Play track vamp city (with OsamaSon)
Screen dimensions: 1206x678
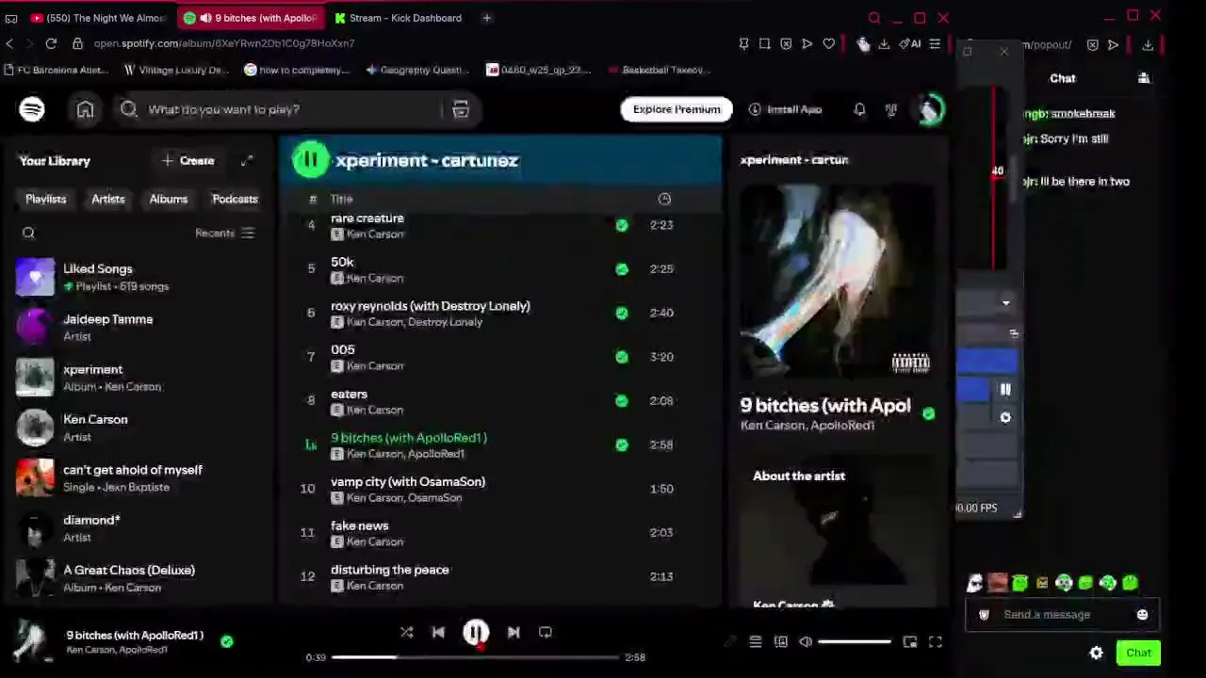click(499, 489)
